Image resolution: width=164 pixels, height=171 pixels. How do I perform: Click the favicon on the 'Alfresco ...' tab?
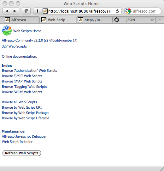click(x=7, y=20)
